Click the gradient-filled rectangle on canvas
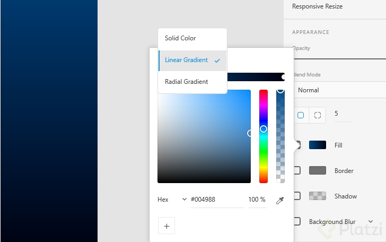386x242 pixels. point(49,121)
